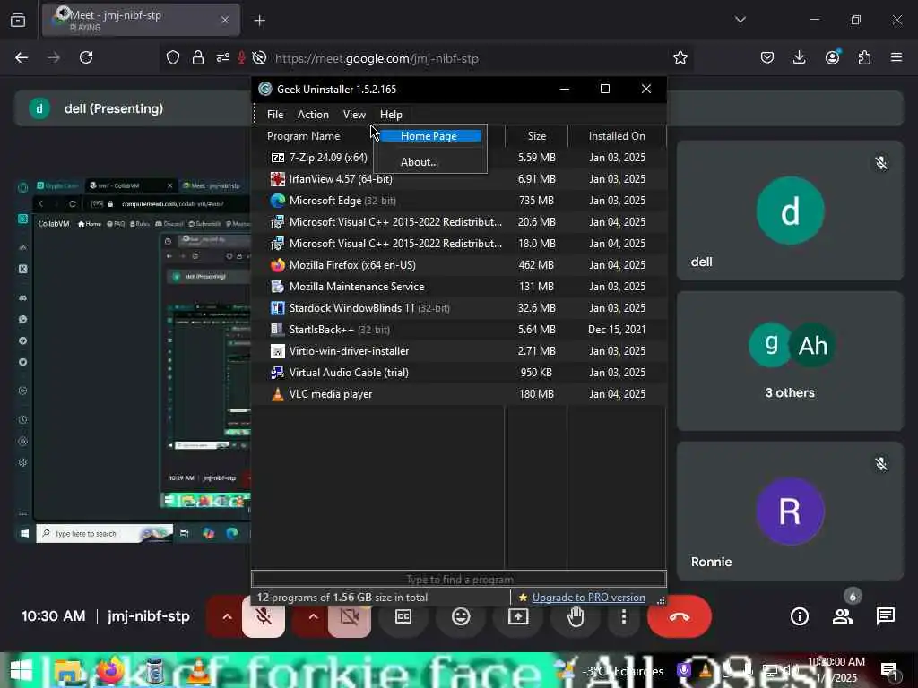Open chat with everyone
The image size is (918, 688).
[x=885, y=616]
